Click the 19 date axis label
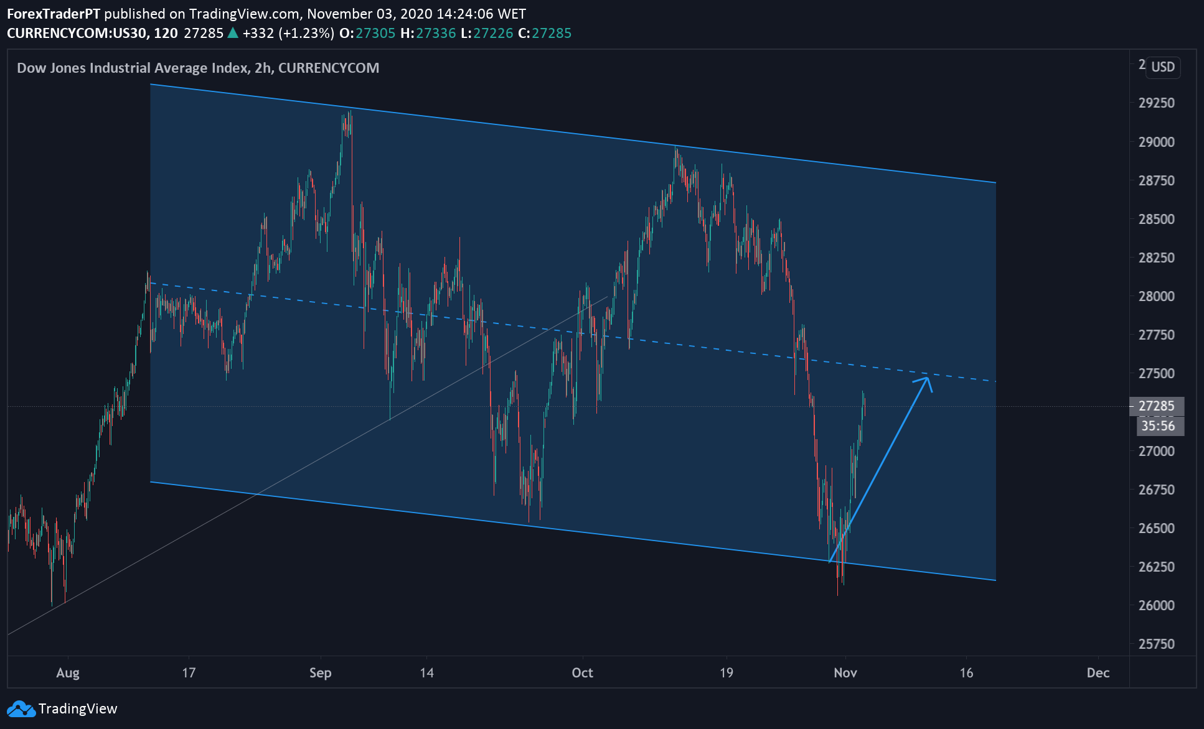This screenshot has height=729, width=1204. [x=727, y=672]
